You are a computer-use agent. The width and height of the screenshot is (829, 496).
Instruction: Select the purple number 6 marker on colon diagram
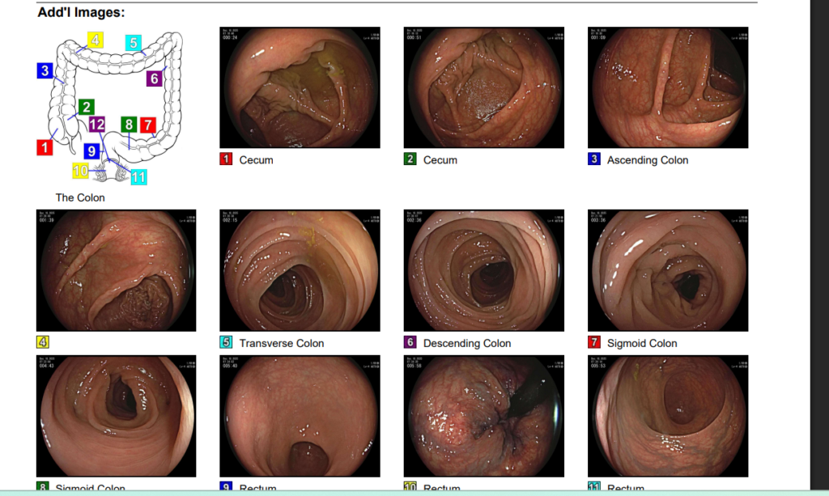[x=155, y=78]
